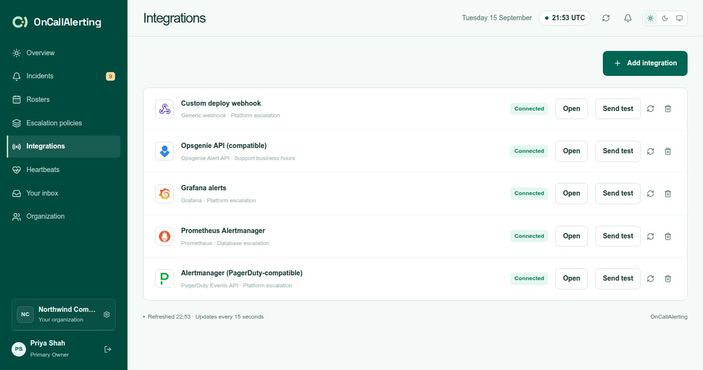Click the 21:53 UTC clock pill
The width and height of the screenshot is (703, 370).
click(x=565, y=18)
